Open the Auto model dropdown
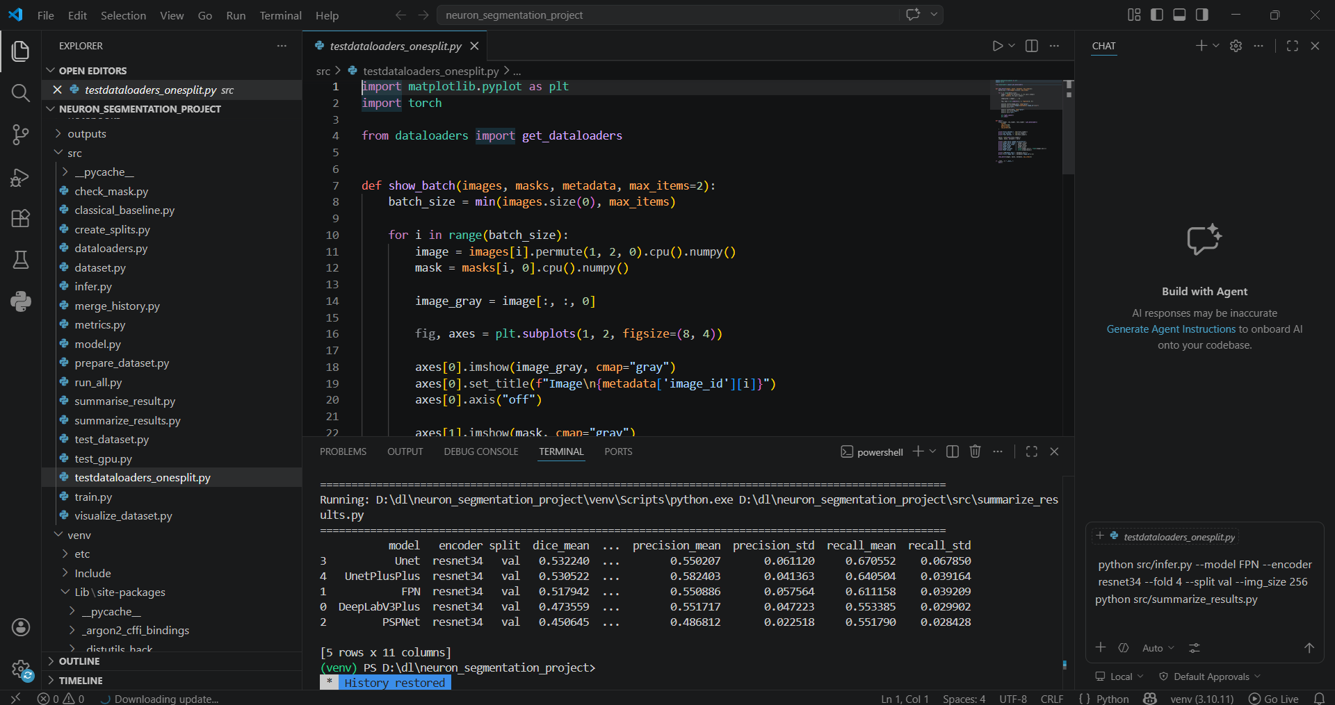This screenshot has height=705, width=1335. [x=1158, y=647]
